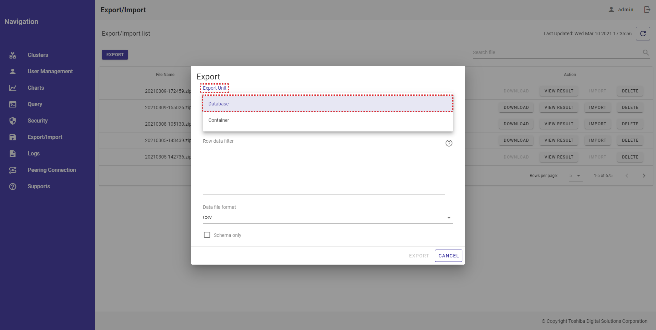Click the User Management person icon

click(x=13, y=72)
